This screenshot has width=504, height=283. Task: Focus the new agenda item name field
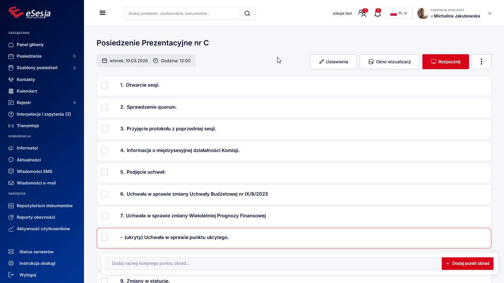[x=273, y=263]
